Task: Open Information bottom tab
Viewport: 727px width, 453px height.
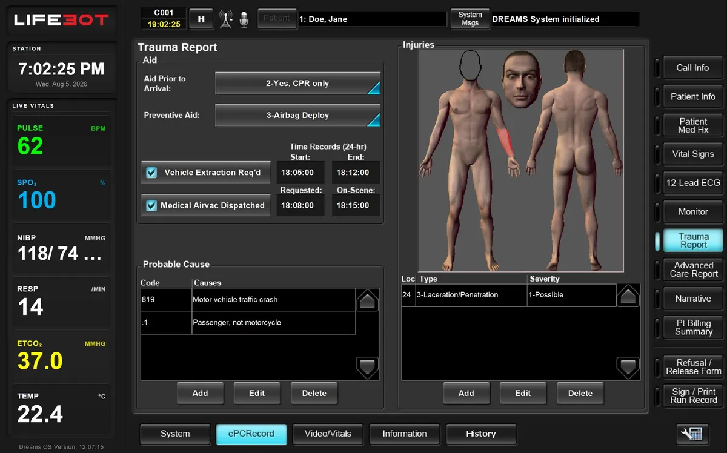Action: [405, 434]
